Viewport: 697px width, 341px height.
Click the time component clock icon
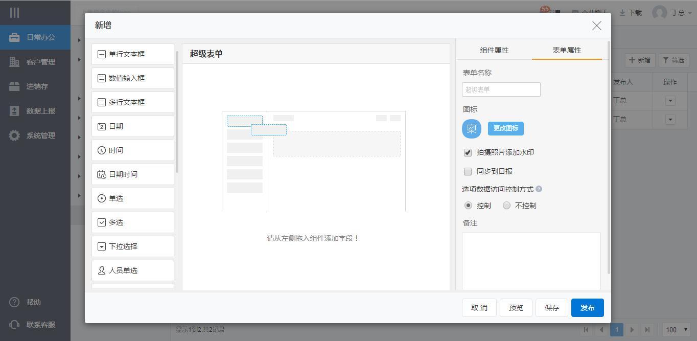(x=102, y=150)
